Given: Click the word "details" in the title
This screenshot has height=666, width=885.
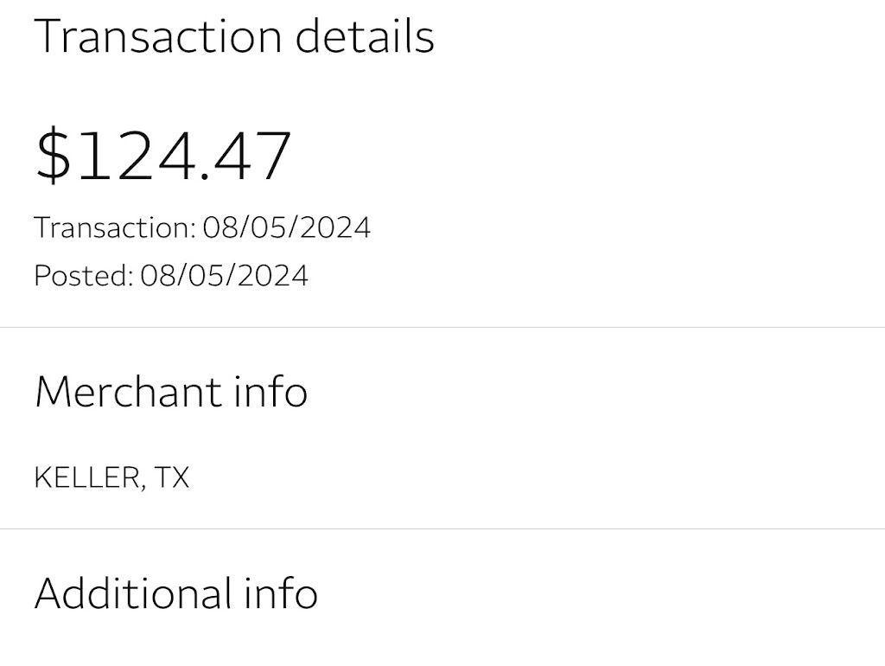Looking at the screenshot, I should [365, 36].
